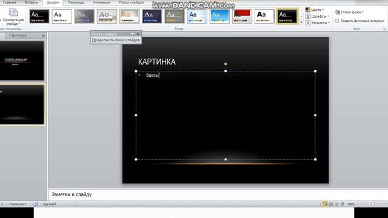Apply the black theme thumbnail first in gallery
Viewport: 388px width, 218px height.
pos(39,16)
